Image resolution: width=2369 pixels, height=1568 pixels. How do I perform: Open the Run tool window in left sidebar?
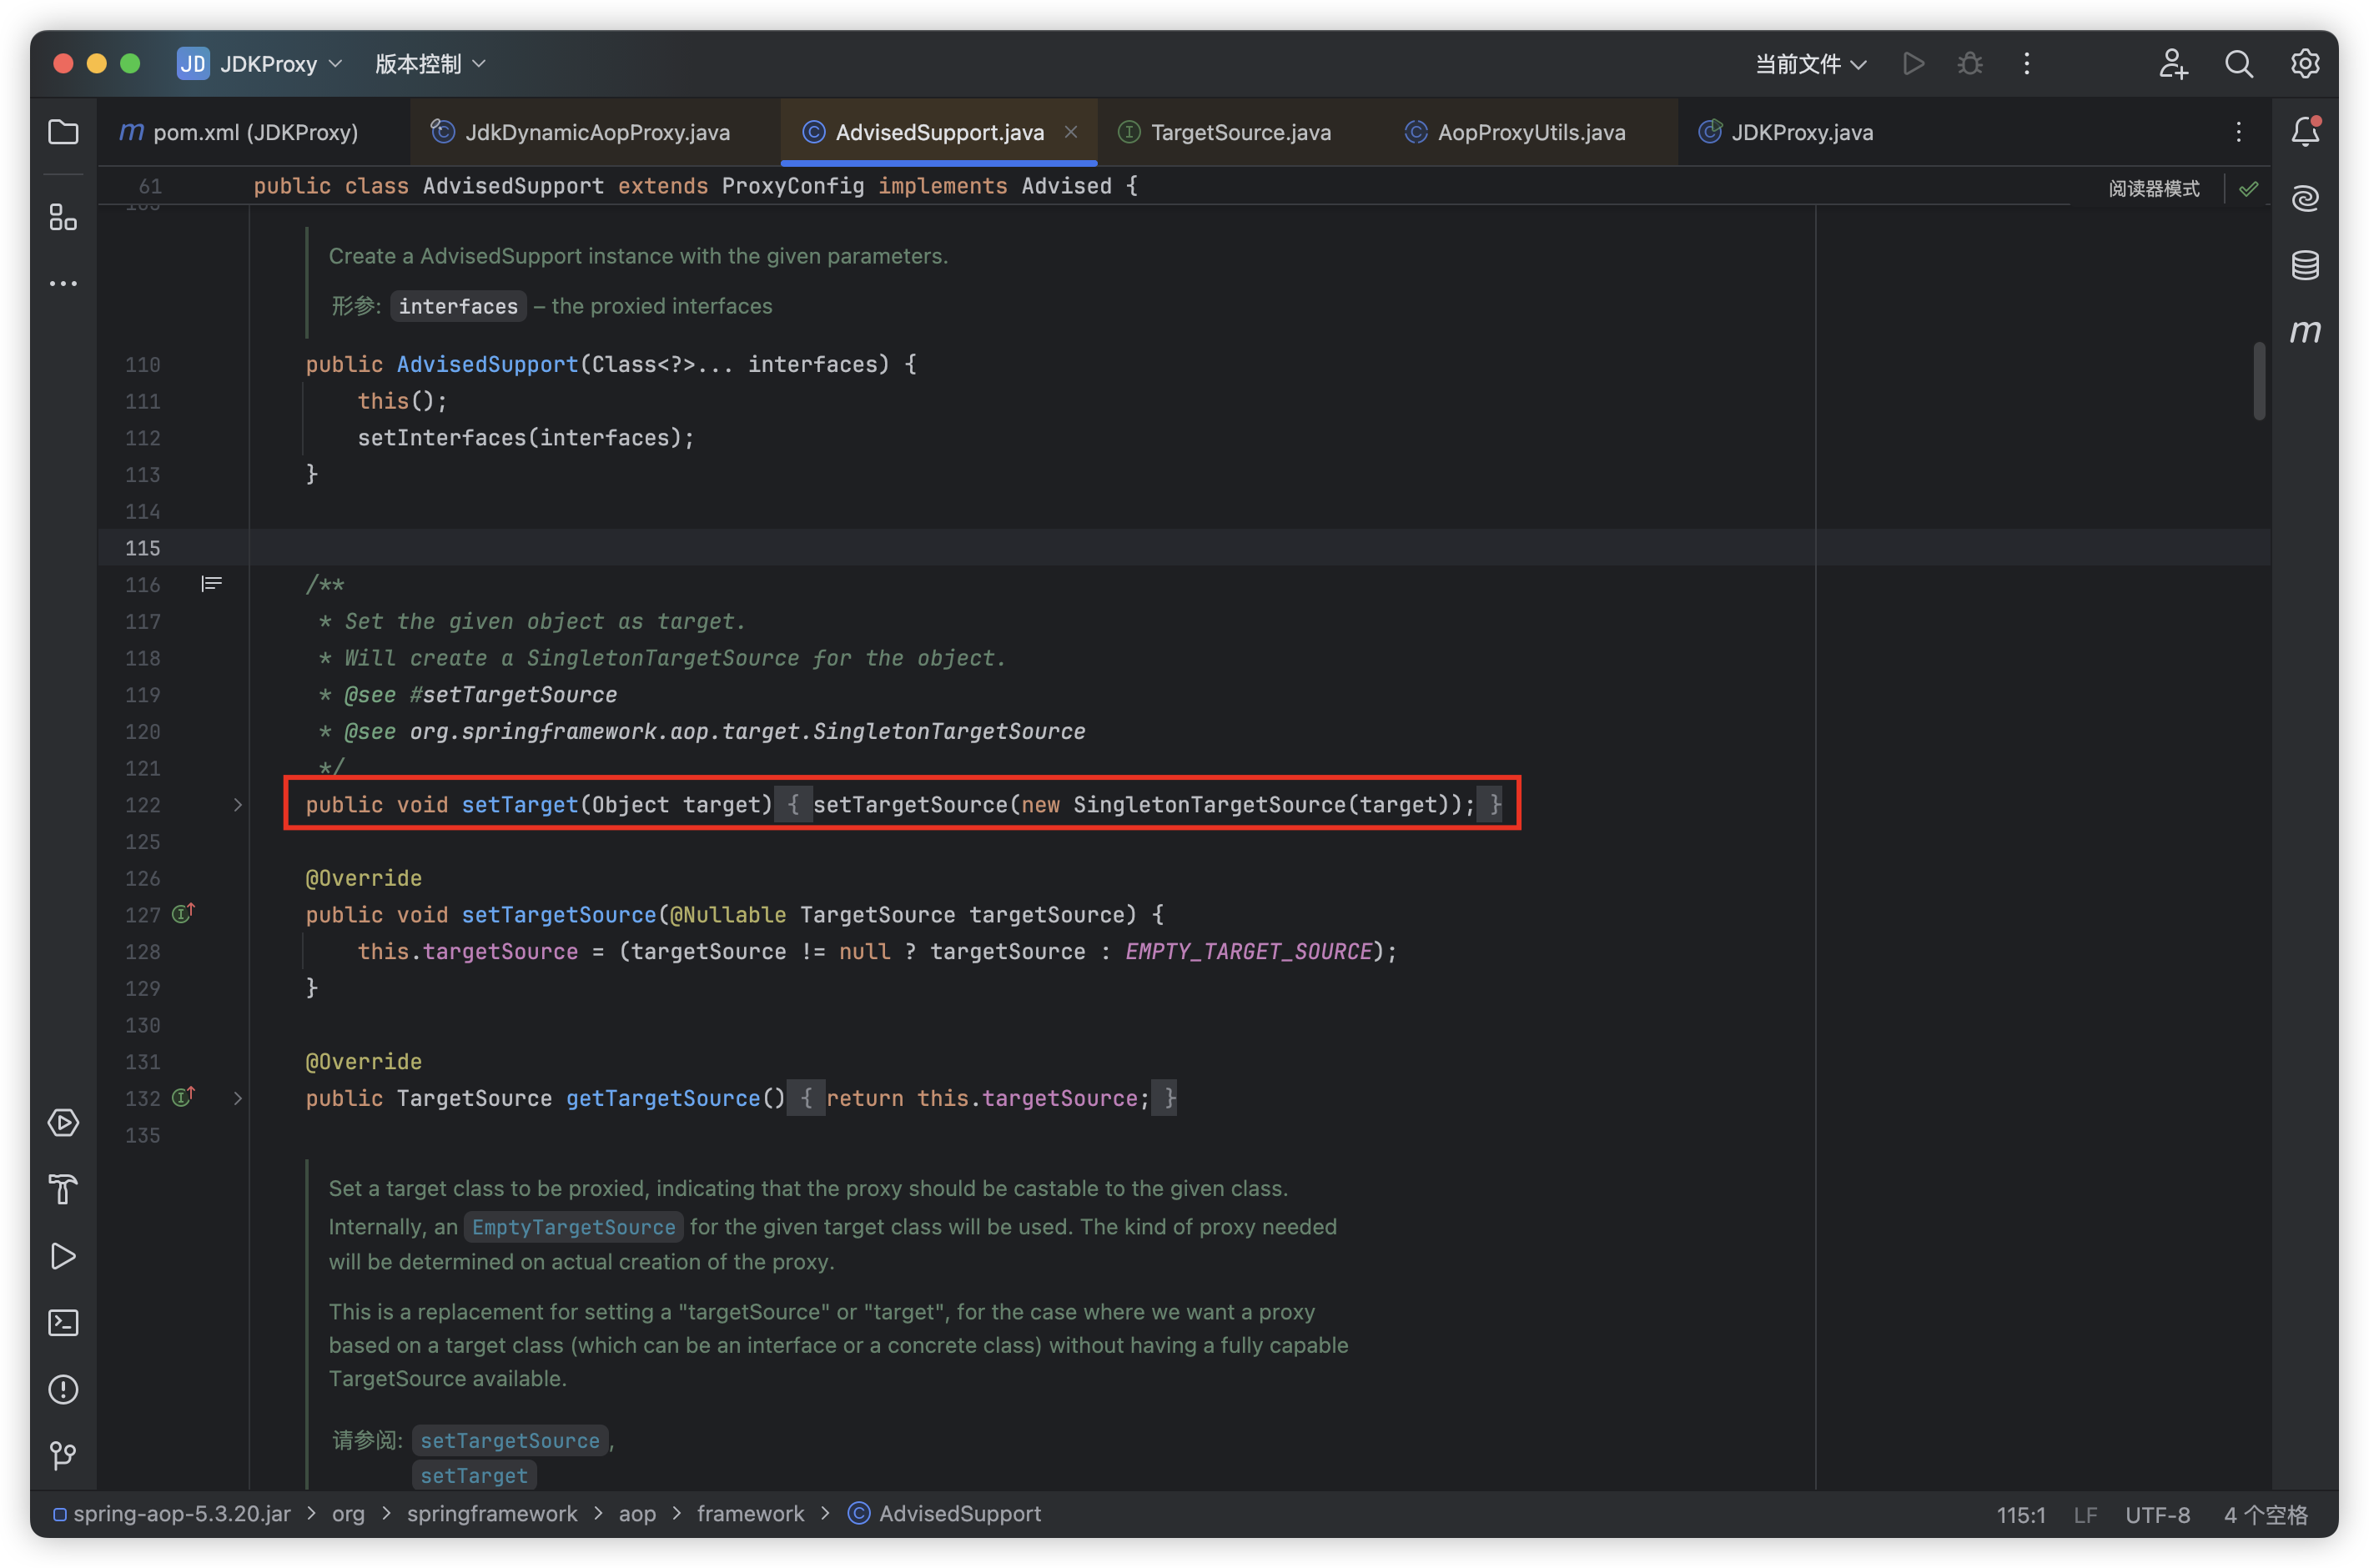click(63, 1256)
